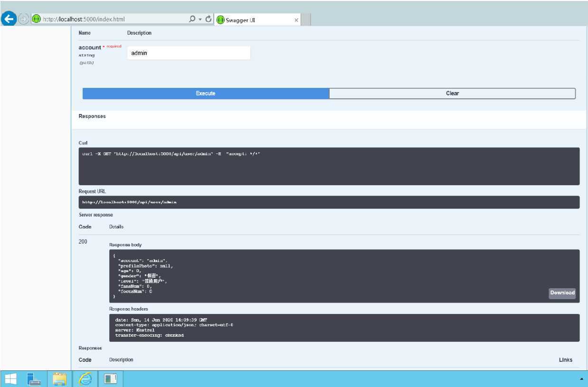Click the Swagger site icon in address bar
The height and width of the screenshot is (387, 588).
[36, 19]
